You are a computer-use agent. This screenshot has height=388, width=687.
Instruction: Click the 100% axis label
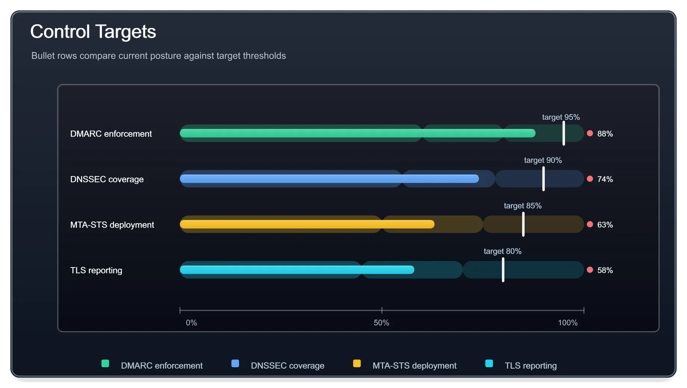[x=568, y=323]
